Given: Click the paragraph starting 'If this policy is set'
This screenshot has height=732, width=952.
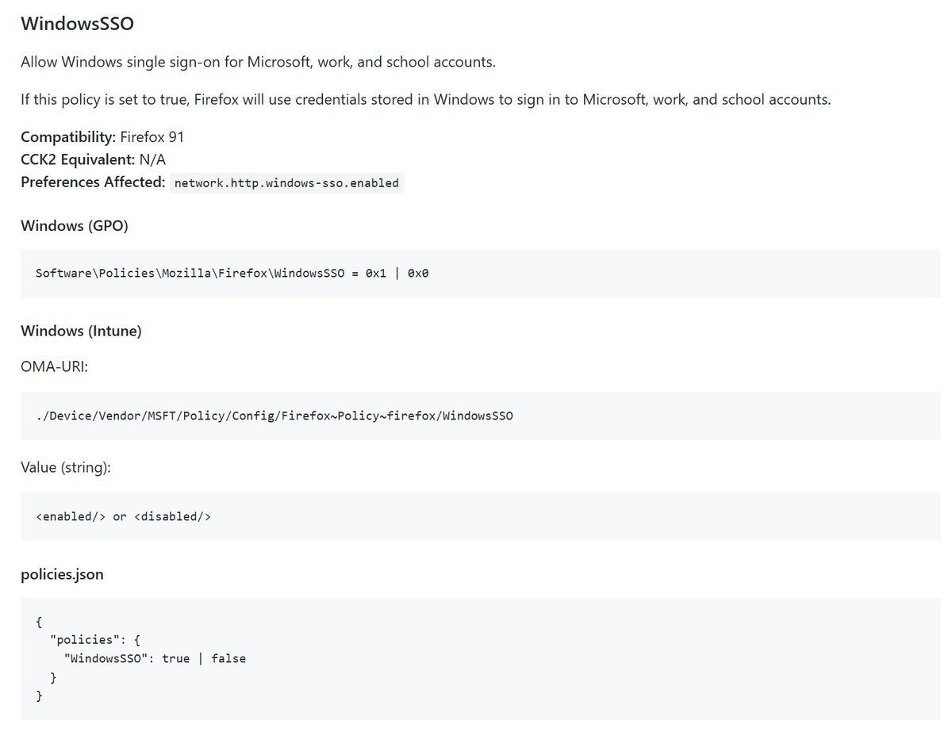Looking at the screenshot, I should click(x=426, y=100).
